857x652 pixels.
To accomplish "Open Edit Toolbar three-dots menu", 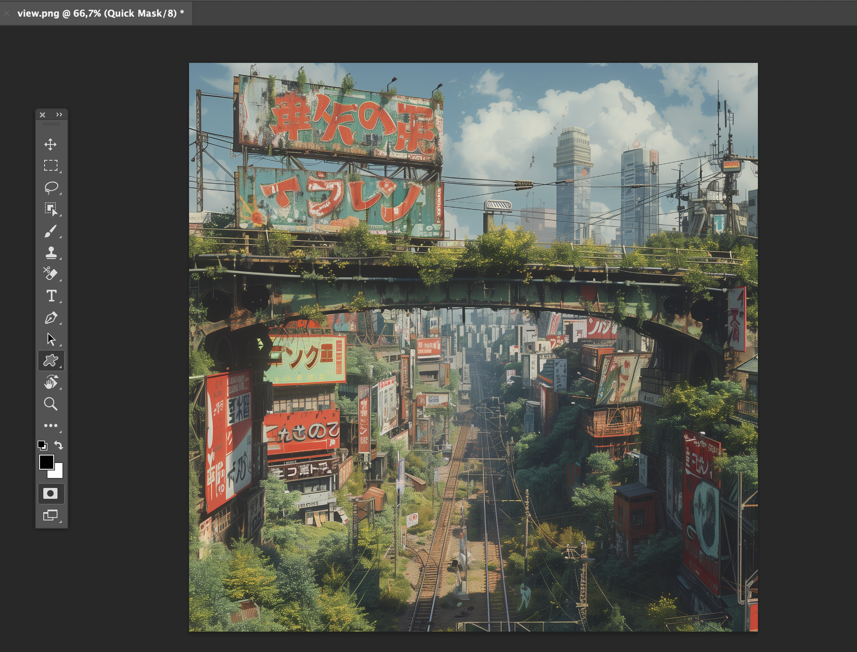I will pos(51,426).
